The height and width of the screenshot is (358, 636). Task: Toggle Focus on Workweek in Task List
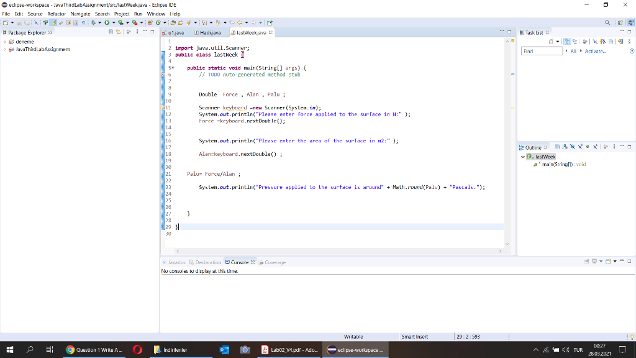click(x=585, y=42)
